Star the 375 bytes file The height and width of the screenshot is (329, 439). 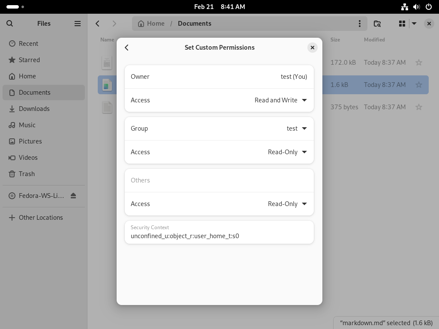click(x=418, y=107)
